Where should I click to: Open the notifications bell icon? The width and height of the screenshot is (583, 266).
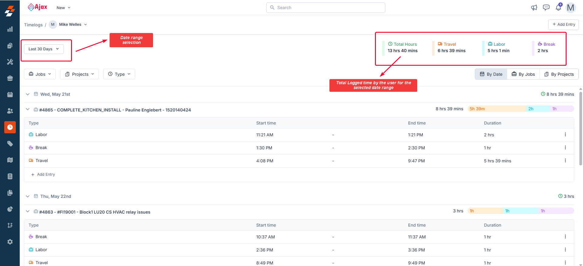click(x=558, y=8)
